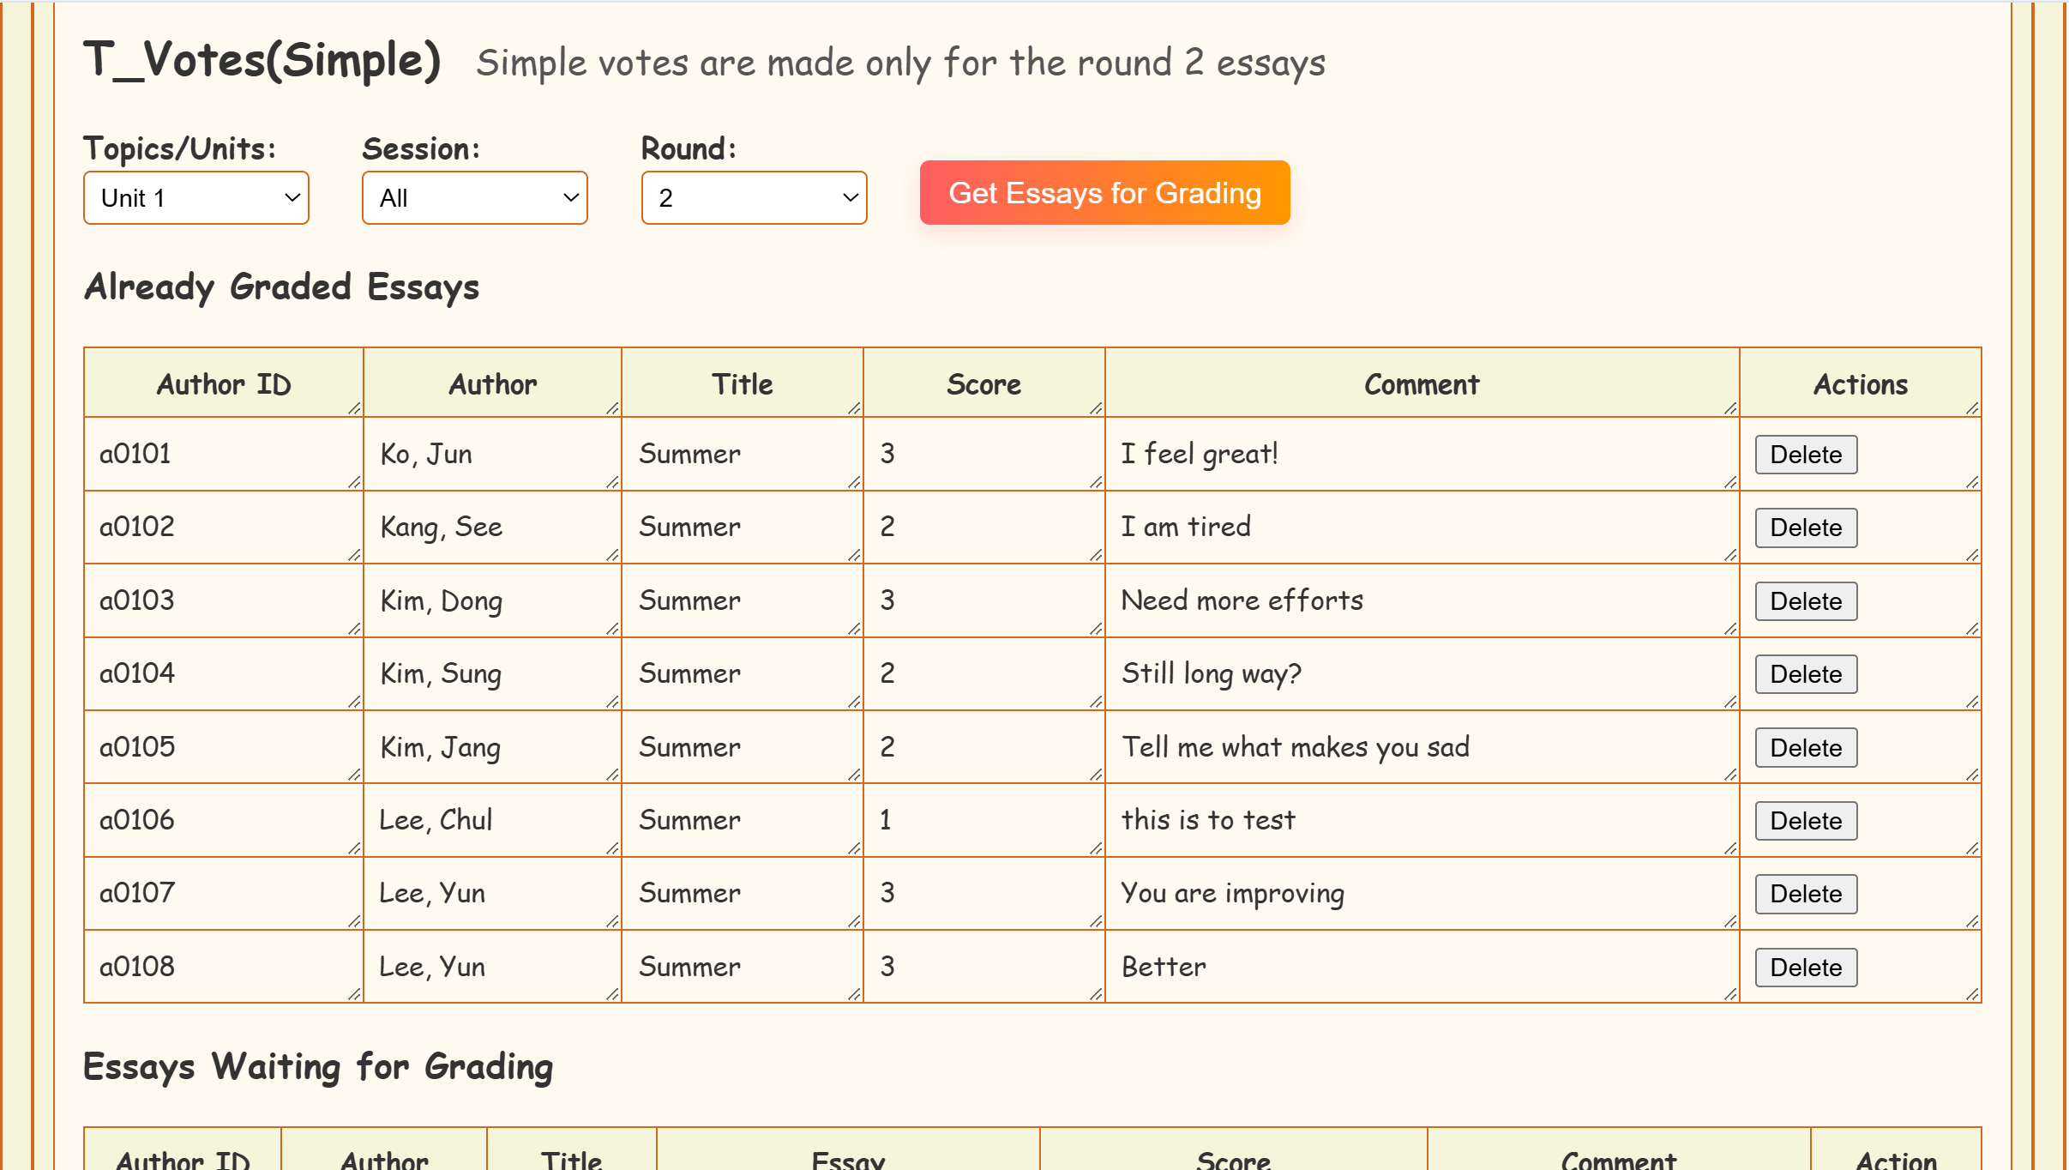
Task: Click the 'Ko, Jun' author cell
Action: (492, 454)
